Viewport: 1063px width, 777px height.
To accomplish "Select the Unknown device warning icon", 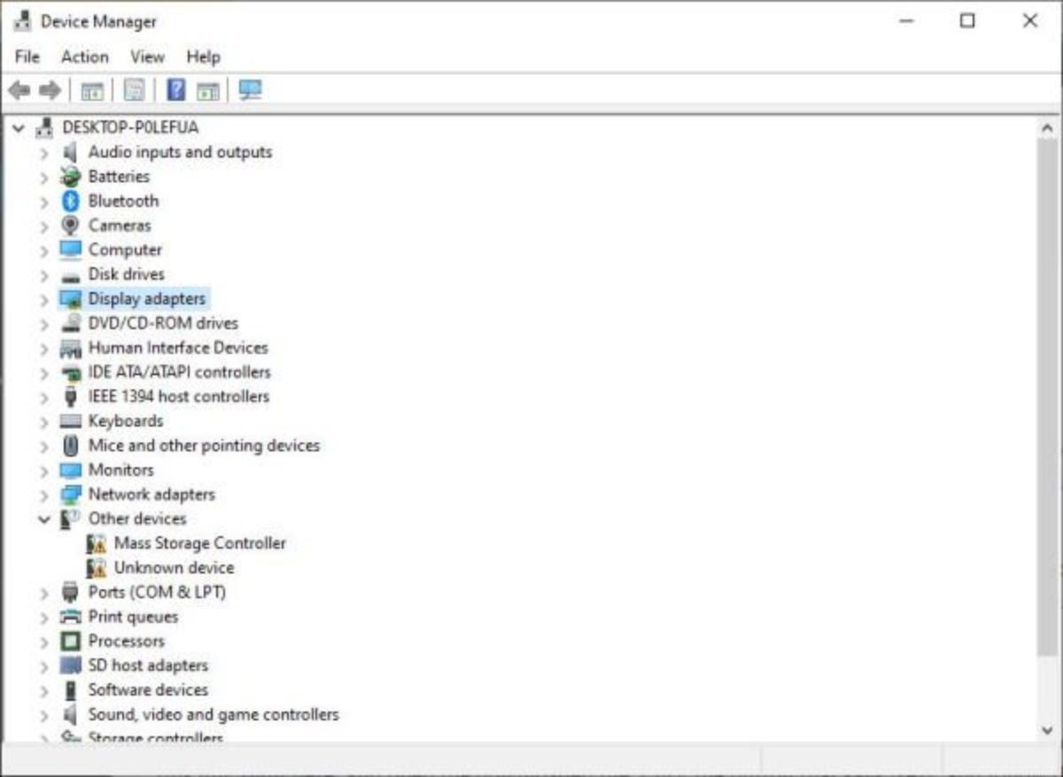I will (x=97, y=568).
